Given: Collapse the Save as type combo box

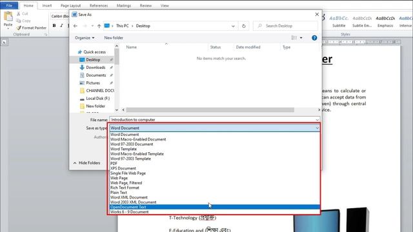Looking at the screenshot, I should [x=317, y=128].
